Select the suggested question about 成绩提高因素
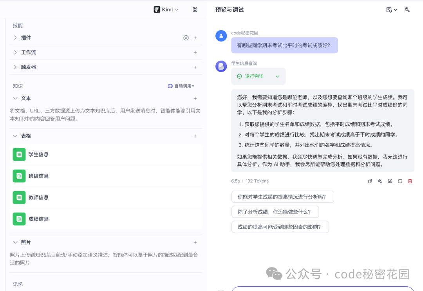423x291 pixels. pos(280,227)
